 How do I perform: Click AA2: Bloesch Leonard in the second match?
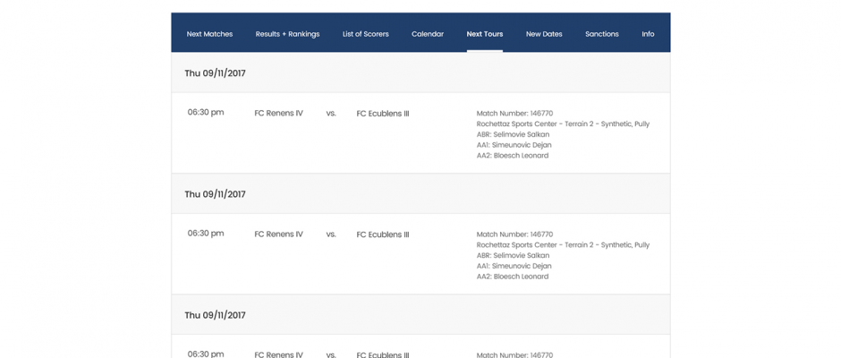pyautogui.click(x=513, y=277)
